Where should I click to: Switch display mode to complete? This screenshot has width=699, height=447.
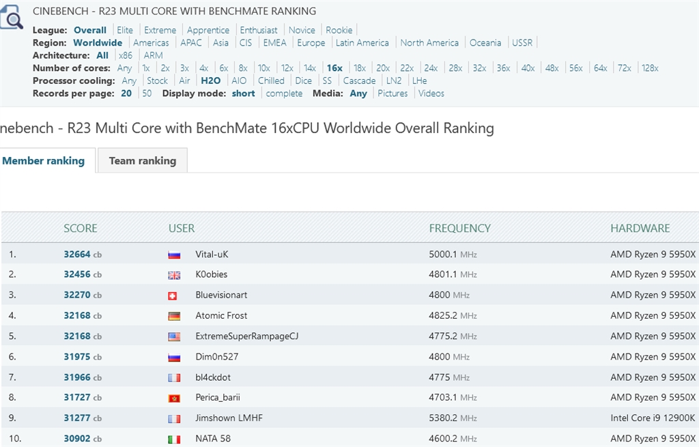[x=284, y=93]
